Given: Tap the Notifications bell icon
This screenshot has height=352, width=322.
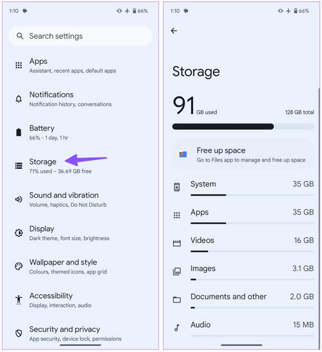Looking at the screenshot, I should pos(19,99).
